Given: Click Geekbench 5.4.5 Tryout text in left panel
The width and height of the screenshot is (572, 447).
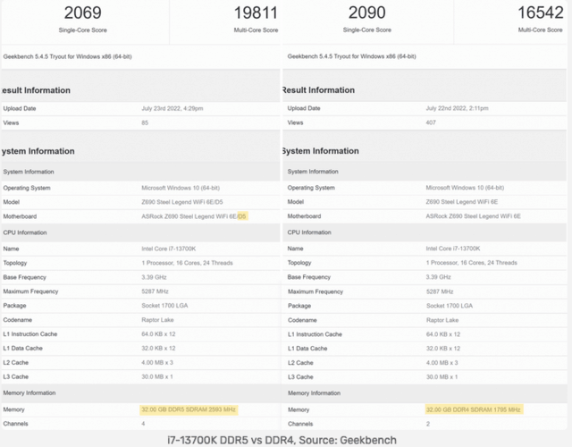Looking at the screenshot, I should pyautogui.click(x=68, y=56).
